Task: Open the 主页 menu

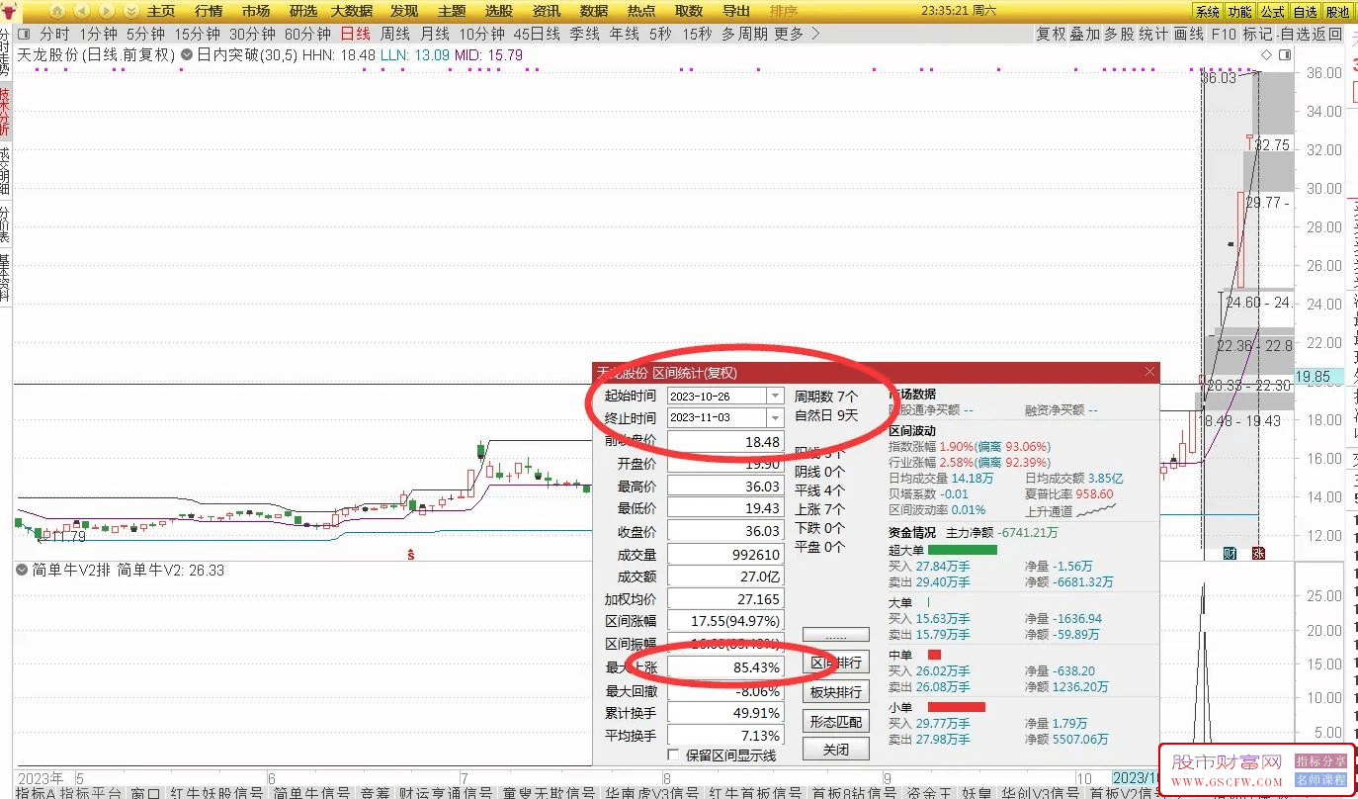Action: [x=161, y=11]
